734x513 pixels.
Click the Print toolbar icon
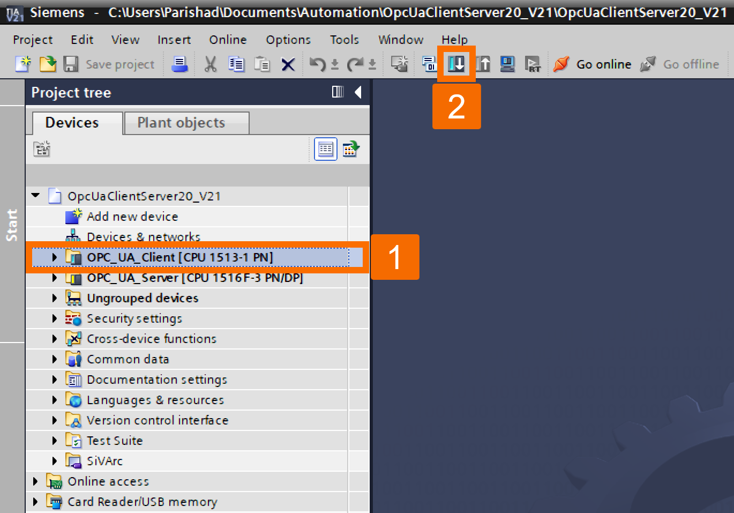tap(179, 64)
